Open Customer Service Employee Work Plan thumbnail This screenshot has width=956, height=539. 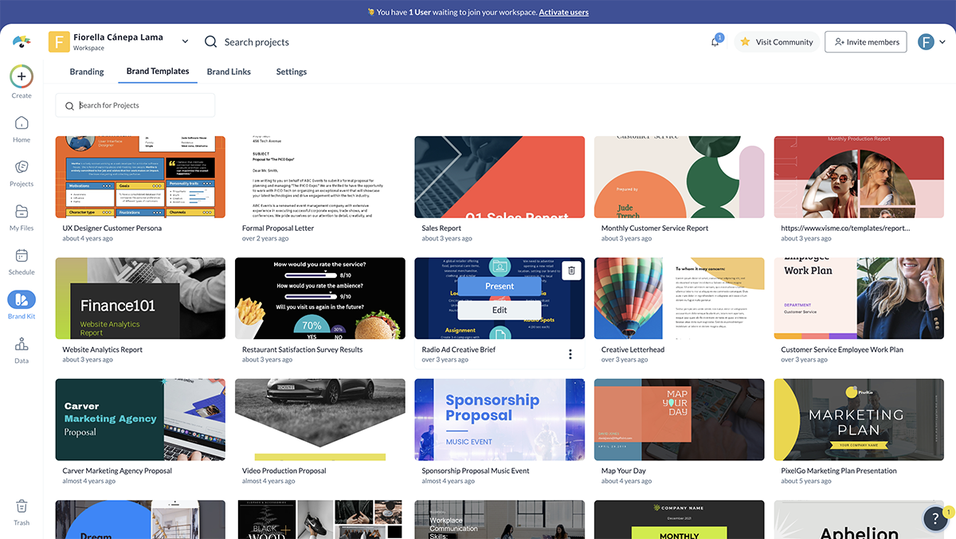[859, 299]
